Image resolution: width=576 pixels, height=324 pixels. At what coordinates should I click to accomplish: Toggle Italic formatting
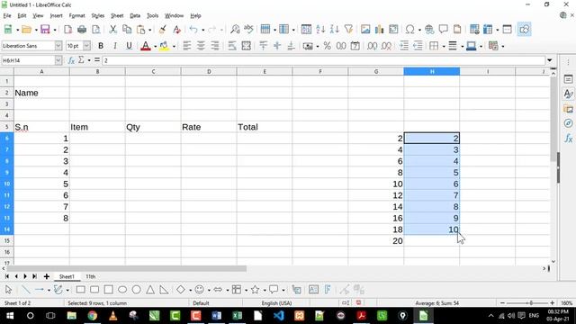click(115, 46)
